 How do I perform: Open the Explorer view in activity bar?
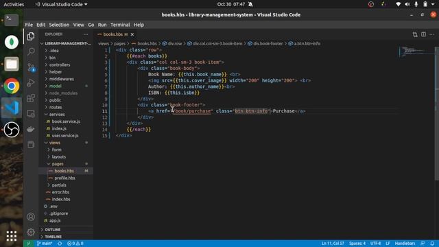31,36
